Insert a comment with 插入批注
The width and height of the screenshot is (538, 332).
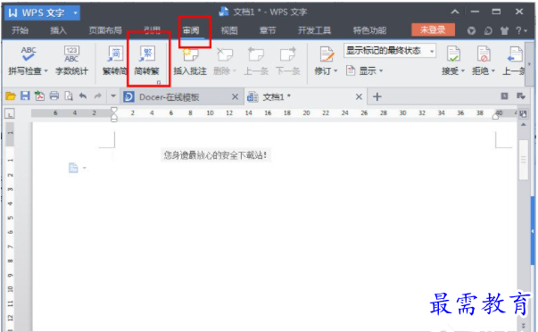click(x=190, y=61)
